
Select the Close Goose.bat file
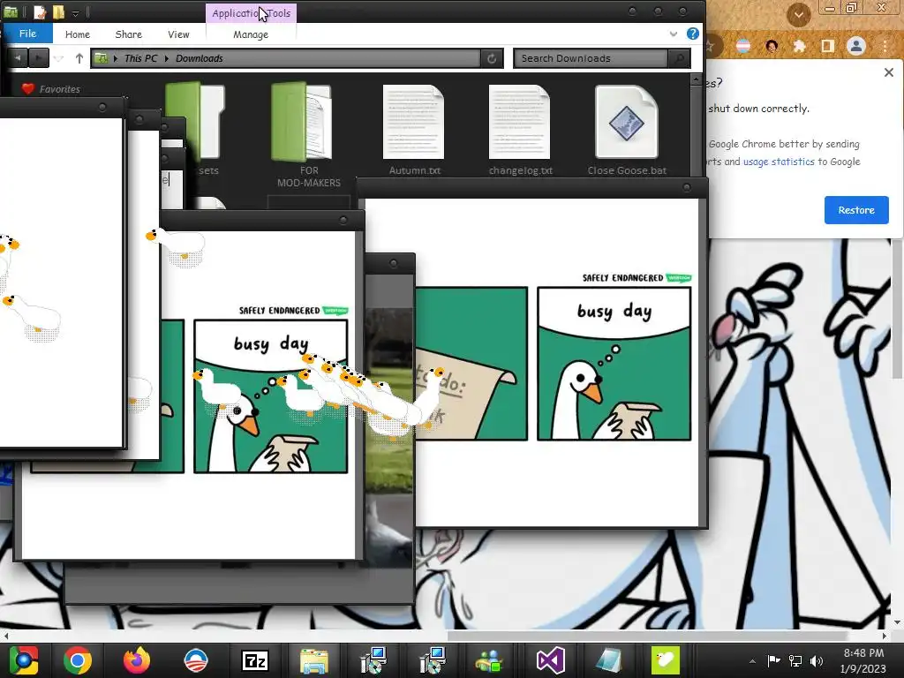click(x=627, y=131)
